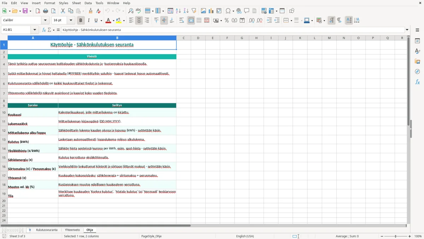The width and height of the screenshot is (424, 239).
Task: Apply the red font color
Action: [x=108, y=21]
